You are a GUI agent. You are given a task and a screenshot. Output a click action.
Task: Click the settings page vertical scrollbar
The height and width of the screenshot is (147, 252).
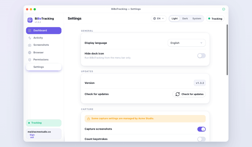[227, 50]
